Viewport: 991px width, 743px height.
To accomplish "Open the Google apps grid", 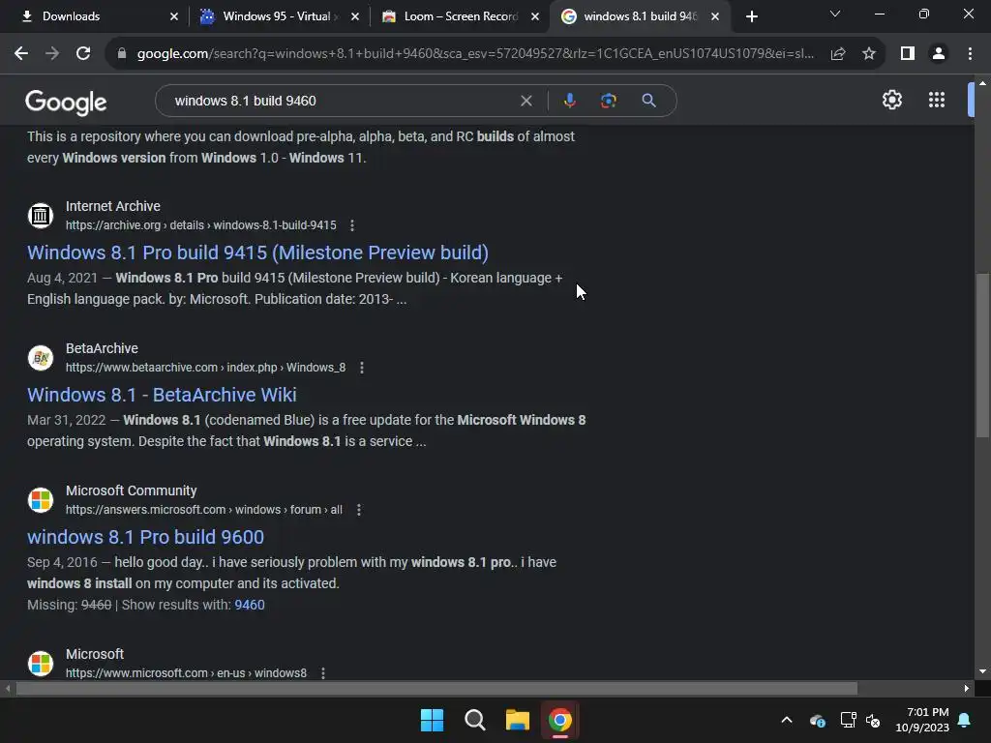I will [937, 100].
